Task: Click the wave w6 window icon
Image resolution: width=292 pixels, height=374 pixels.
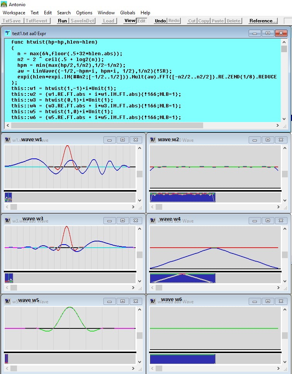Action: click(153, 301)
